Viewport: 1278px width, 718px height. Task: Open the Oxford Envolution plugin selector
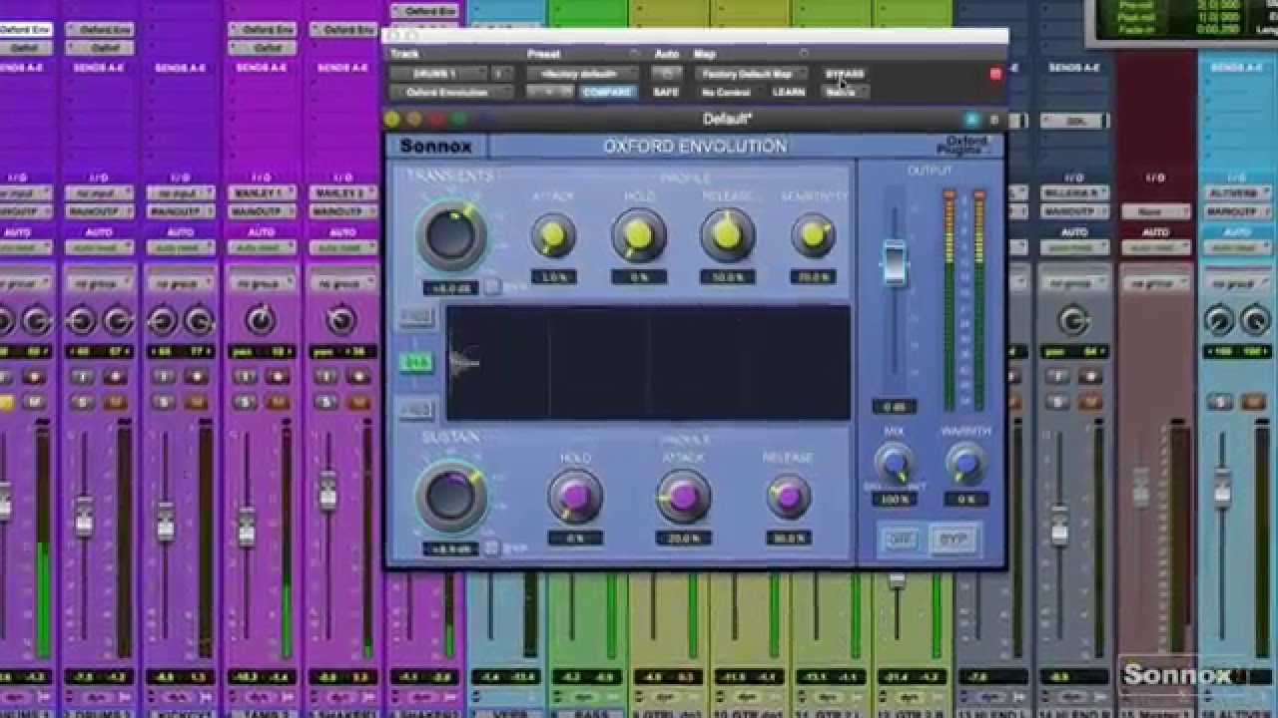[x=451, y=92]
